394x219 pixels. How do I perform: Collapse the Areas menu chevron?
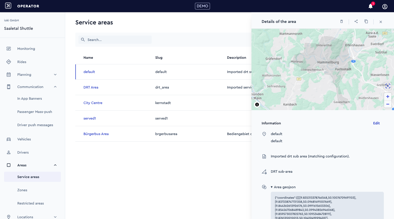point(55,165)
